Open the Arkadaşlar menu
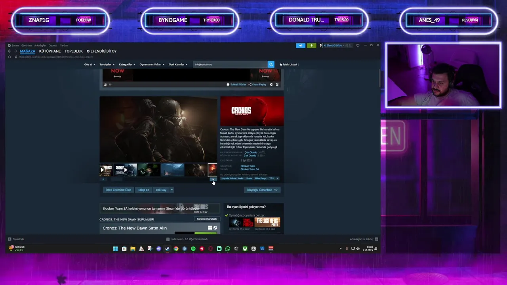This screenshot has width=507, height=285. pyautogui.click(x=40, y=46)
